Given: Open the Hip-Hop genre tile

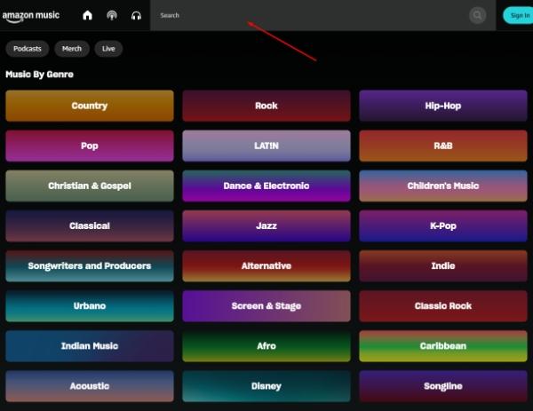Looking at the screenshot, I should pyautogui.click(x=442, y=106).
